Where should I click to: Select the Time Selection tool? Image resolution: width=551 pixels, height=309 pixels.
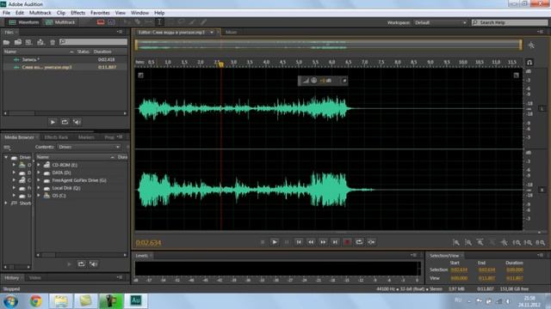[159, 22]
